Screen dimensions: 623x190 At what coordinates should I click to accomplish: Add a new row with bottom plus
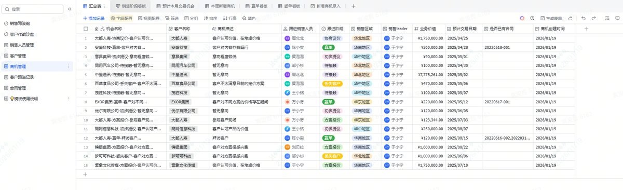85,174
